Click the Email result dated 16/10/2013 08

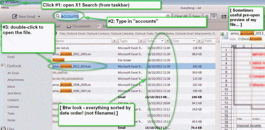(x=134, y=97)
